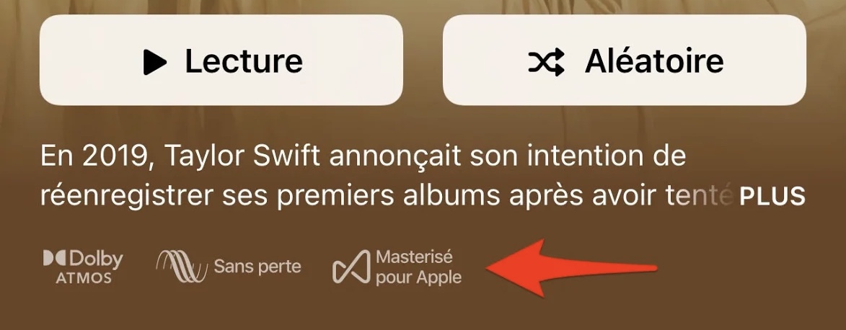Tap the year 2019 in the description

[115, 156]
